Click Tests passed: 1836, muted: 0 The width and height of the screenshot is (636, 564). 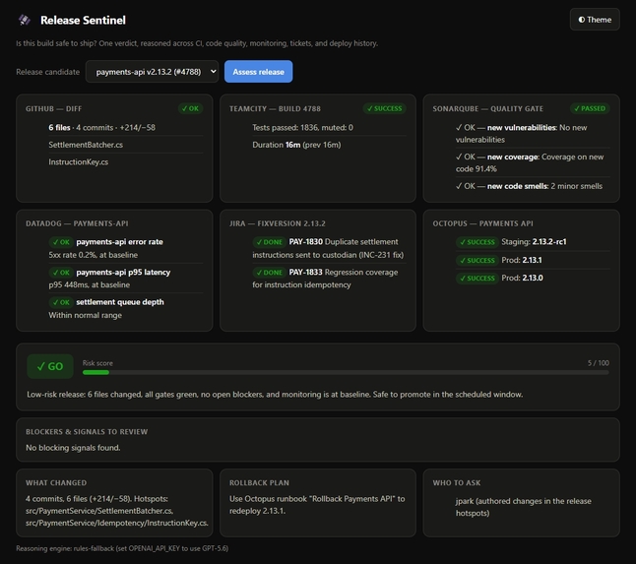pos(302,128)
